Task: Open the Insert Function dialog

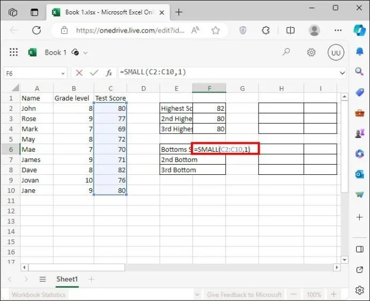Action: (x=109, y=73)
